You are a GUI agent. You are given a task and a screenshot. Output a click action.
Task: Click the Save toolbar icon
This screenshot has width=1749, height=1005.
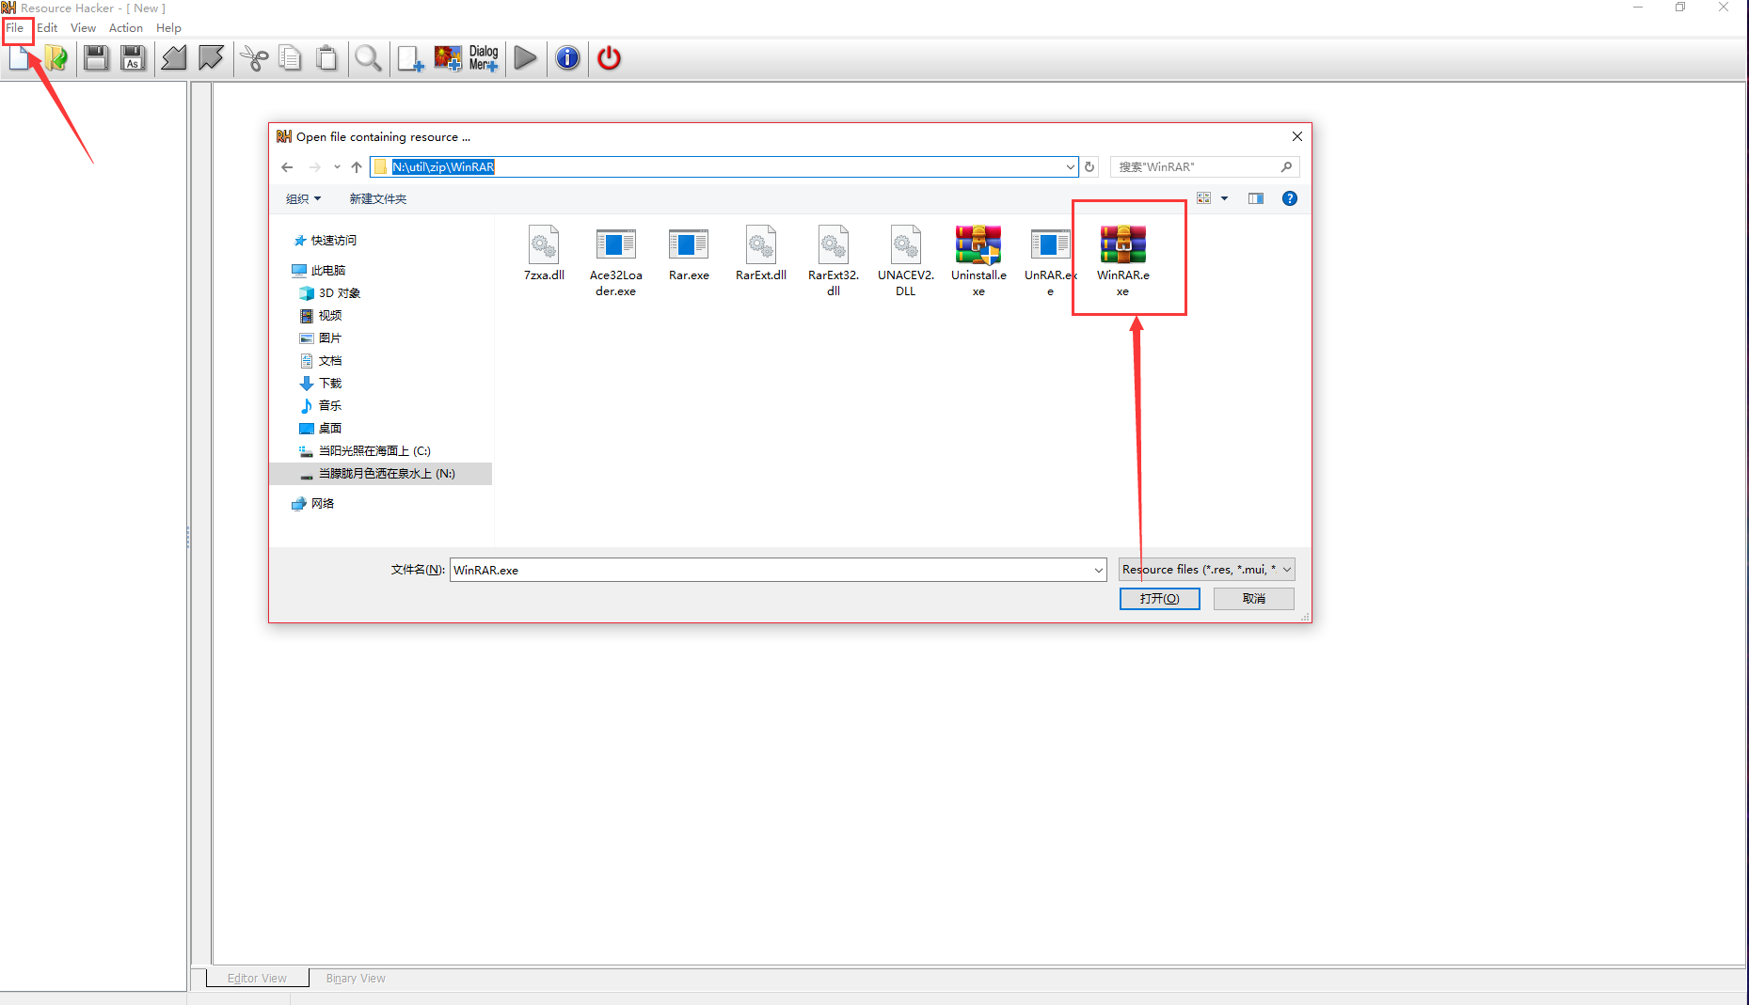[96, 58]
